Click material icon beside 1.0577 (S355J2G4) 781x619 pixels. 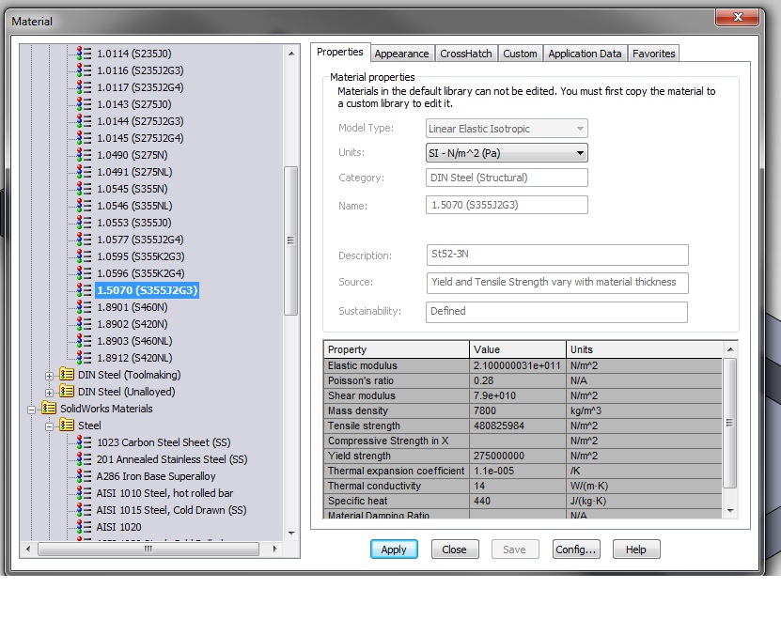pos(85,240)
